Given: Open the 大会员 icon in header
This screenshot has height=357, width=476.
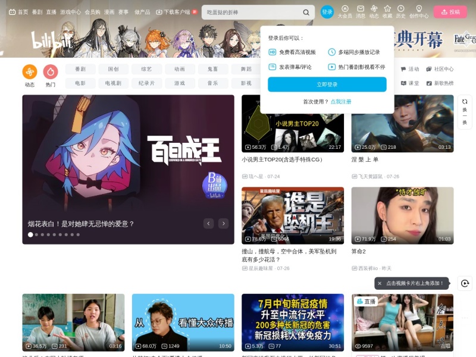Looking at the screenshot, I should click(x=345, y=12).
